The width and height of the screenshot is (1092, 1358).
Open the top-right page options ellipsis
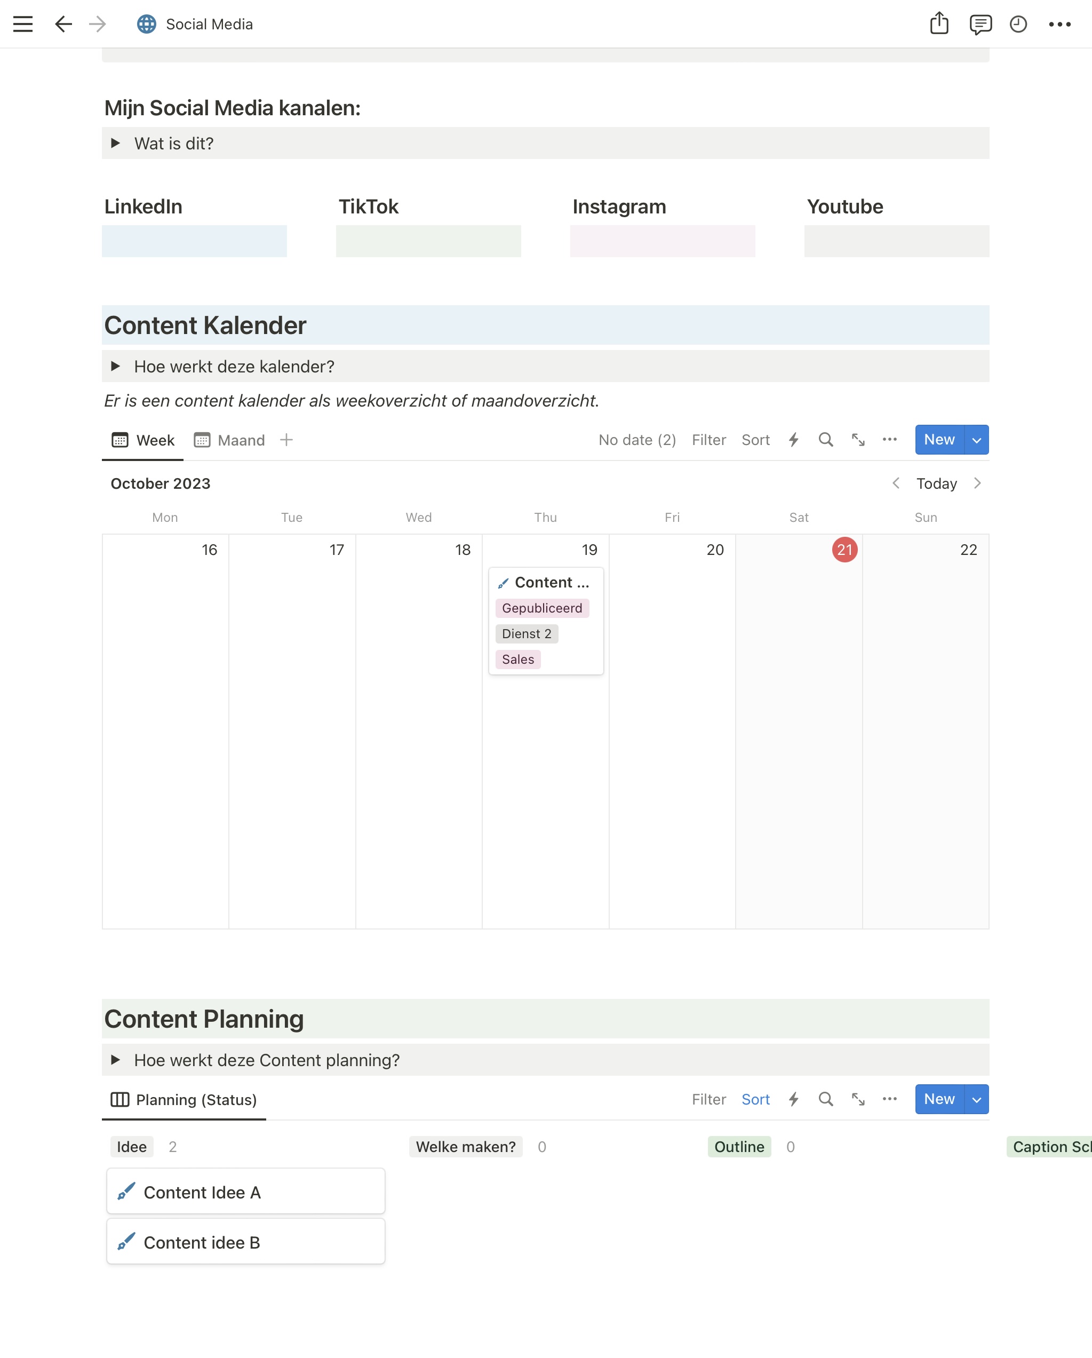1059,25
